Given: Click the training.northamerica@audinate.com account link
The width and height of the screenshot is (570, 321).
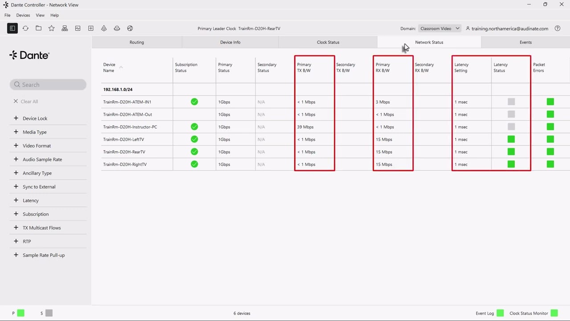Looking at the screenshot, I should click(x=510, y=29).
